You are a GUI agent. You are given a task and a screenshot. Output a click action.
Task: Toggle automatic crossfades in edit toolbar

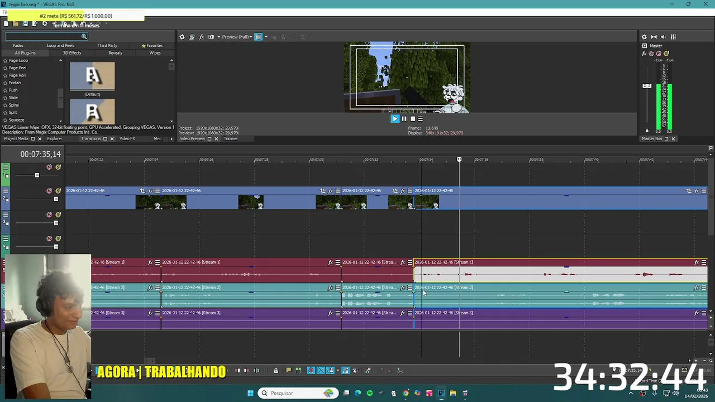[321, 370]
